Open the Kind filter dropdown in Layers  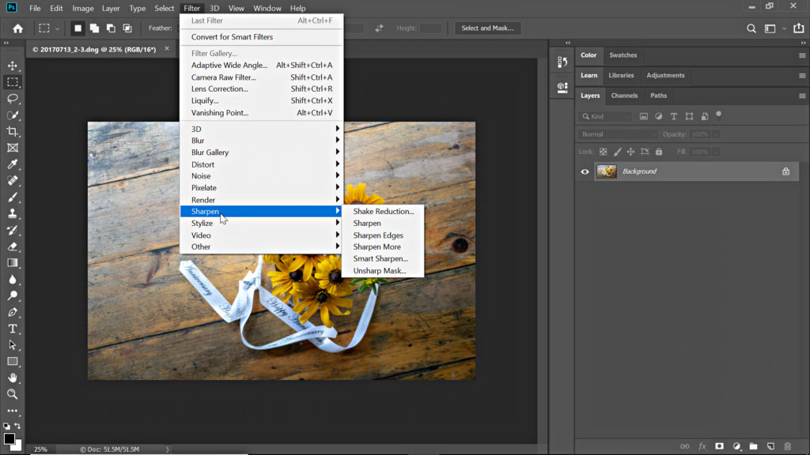pyautogui.click(x=607, y=116)
